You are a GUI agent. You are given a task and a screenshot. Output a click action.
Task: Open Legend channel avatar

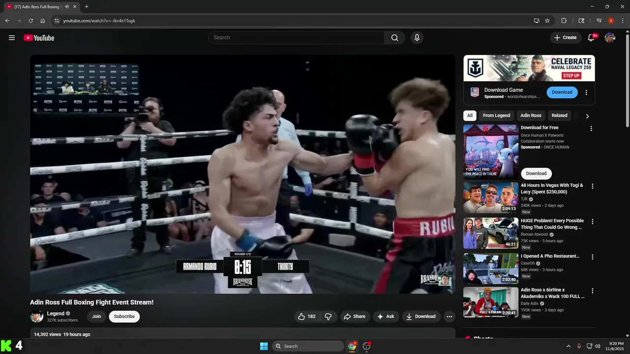click(x=37, y=317)
